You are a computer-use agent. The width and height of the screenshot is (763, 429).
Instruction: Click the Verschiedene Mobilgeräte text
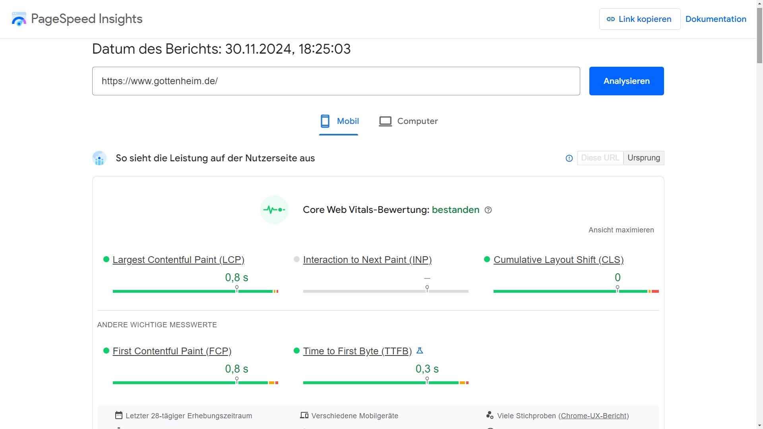click(x=355, y=416)
